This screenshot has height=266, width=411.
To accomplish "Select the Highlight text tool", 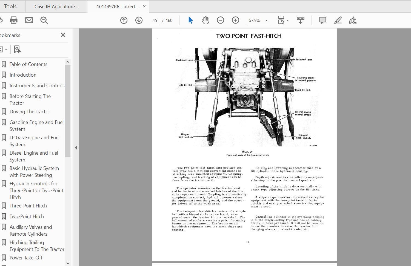I will (x=338, y=20).
